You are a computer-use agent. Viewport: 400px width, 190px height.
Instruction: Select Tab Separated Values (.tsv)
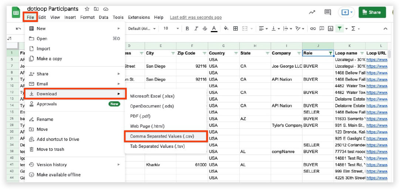166,146
